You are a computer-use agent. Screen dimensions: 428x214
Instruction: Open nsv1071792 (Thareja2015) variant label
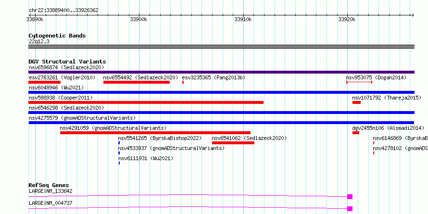point(387,98)
